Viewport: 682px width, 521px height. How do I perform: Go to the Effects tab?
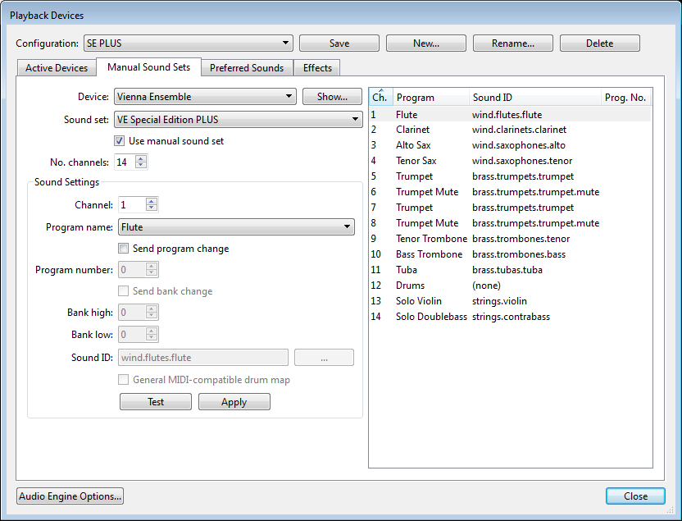[317, 68]
